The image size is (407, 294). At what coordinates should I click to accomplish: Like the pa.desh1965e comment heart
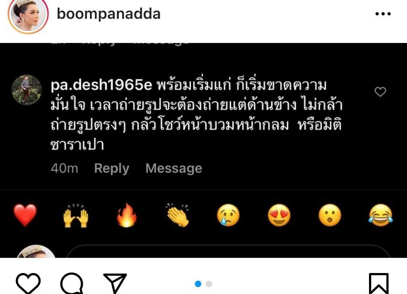click(x=380, y=91)
